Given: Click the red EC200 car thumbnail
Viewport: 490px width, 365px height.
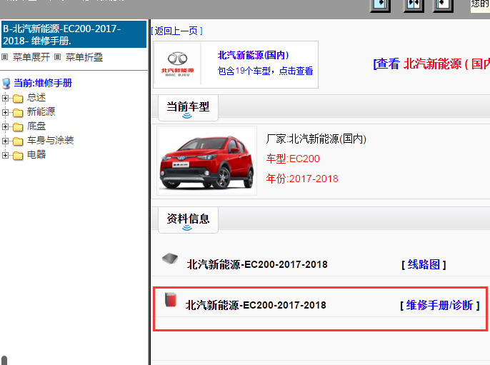Looking at the screenshot, I should [x=206, y=161].
